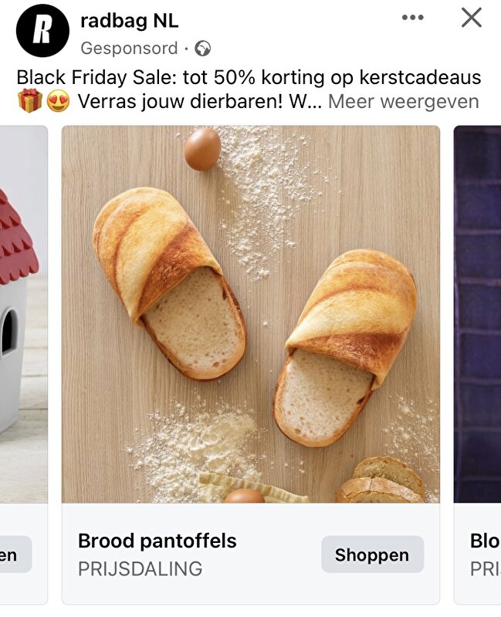This screenshot has height=617, width=501.
Task: Click the Black Friday Sale caption text
Action: pyautogui.click(x=249, y=77)
